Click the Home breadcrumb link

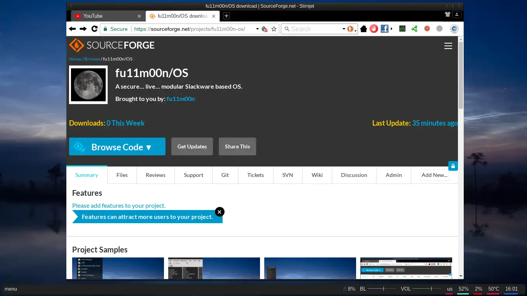pos(75,59)
